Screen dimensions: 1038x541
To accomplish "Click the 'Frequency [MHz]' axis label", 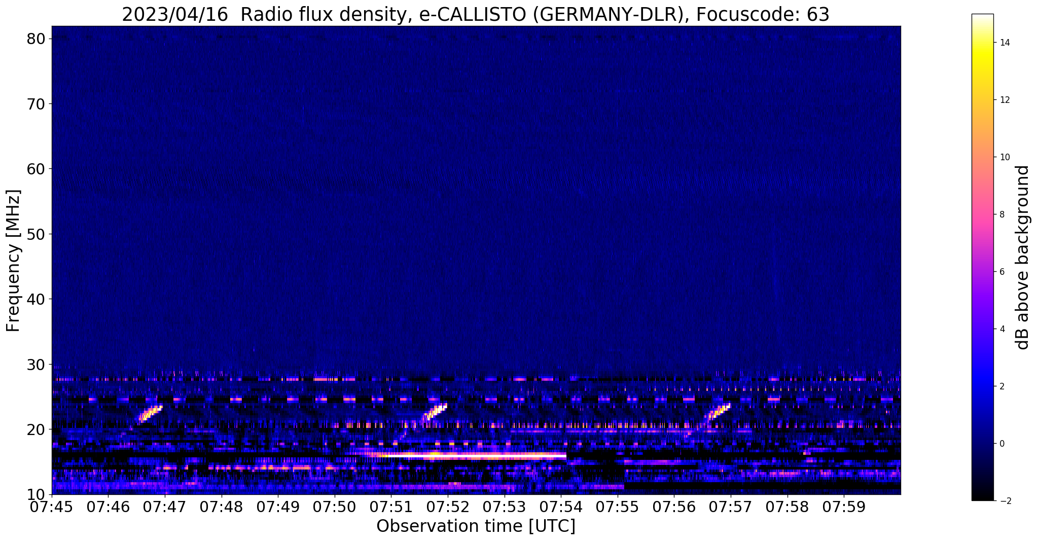I will tap(13, 261).
